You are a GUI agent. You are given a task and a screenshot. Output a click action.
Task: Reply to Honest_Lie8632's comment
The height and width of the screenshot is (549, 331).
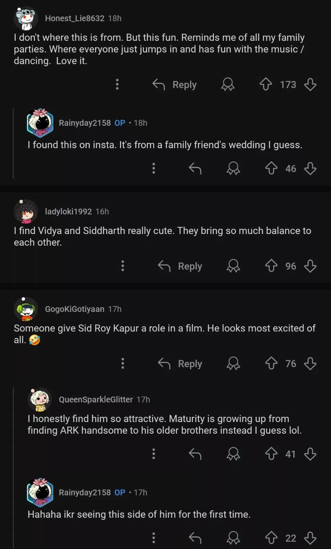point(175,84)
